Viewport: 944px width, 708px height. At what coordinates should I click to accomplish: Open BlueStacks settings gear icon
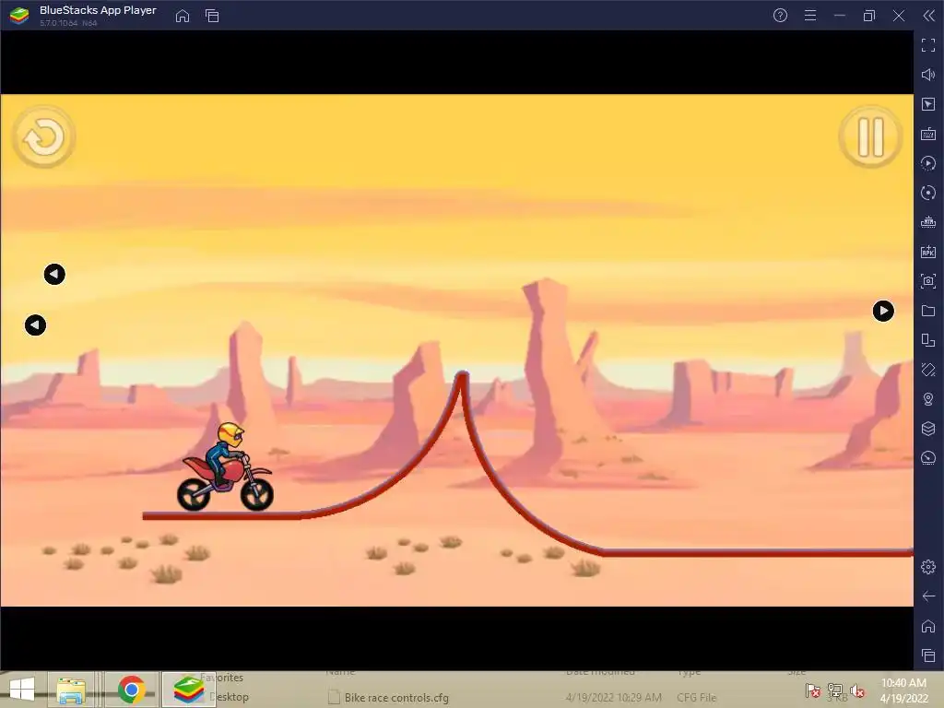point(928,567)
